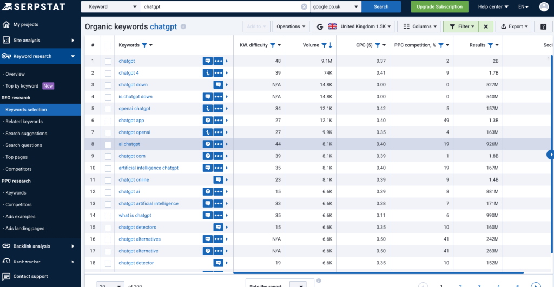Image resolution: width=554 pixels, height=287 pixels.
Task: Open the chatgpt alternatives keyword link
Action: (140, 239)
